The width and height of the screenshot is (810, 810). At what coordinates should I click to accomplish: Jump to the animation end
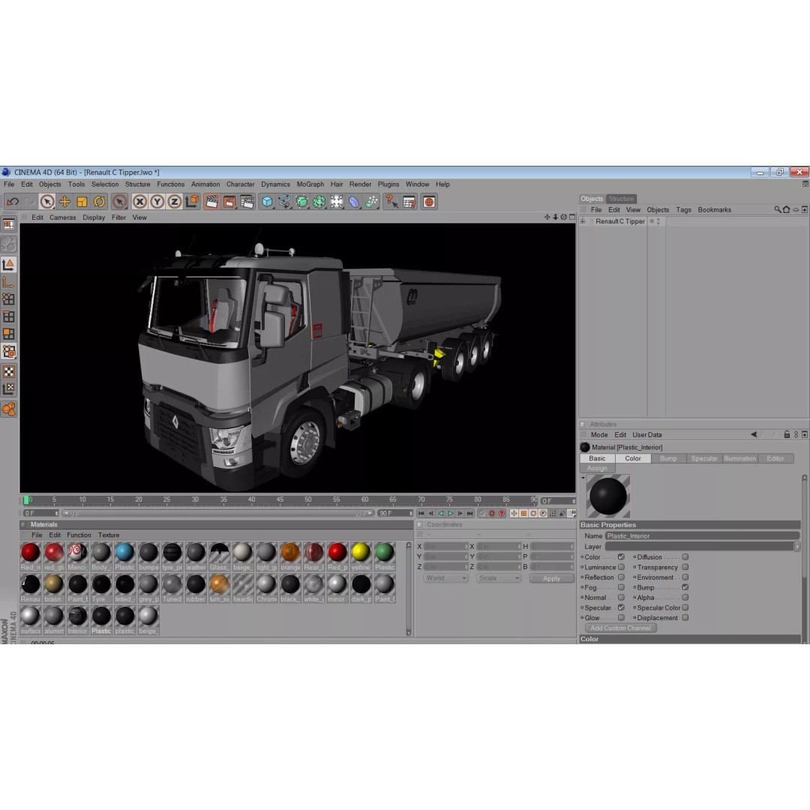(x=469, y=514)
